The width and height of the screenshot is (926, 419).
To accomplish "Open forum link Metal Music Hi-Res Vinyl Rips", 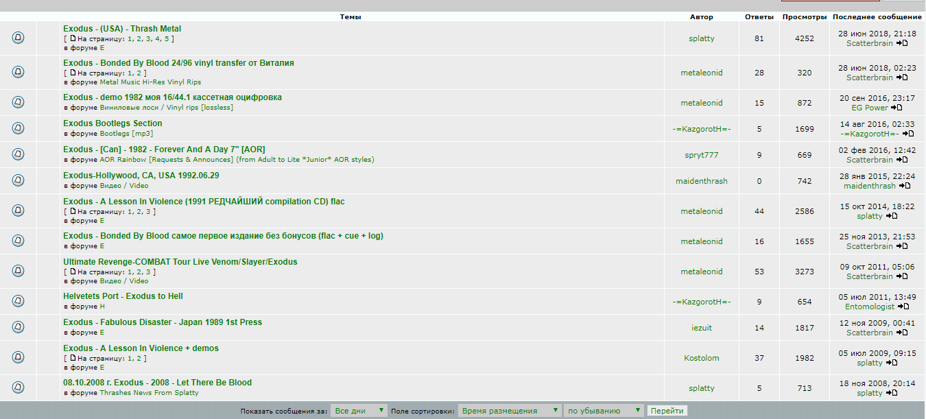I will pos(151,82).
